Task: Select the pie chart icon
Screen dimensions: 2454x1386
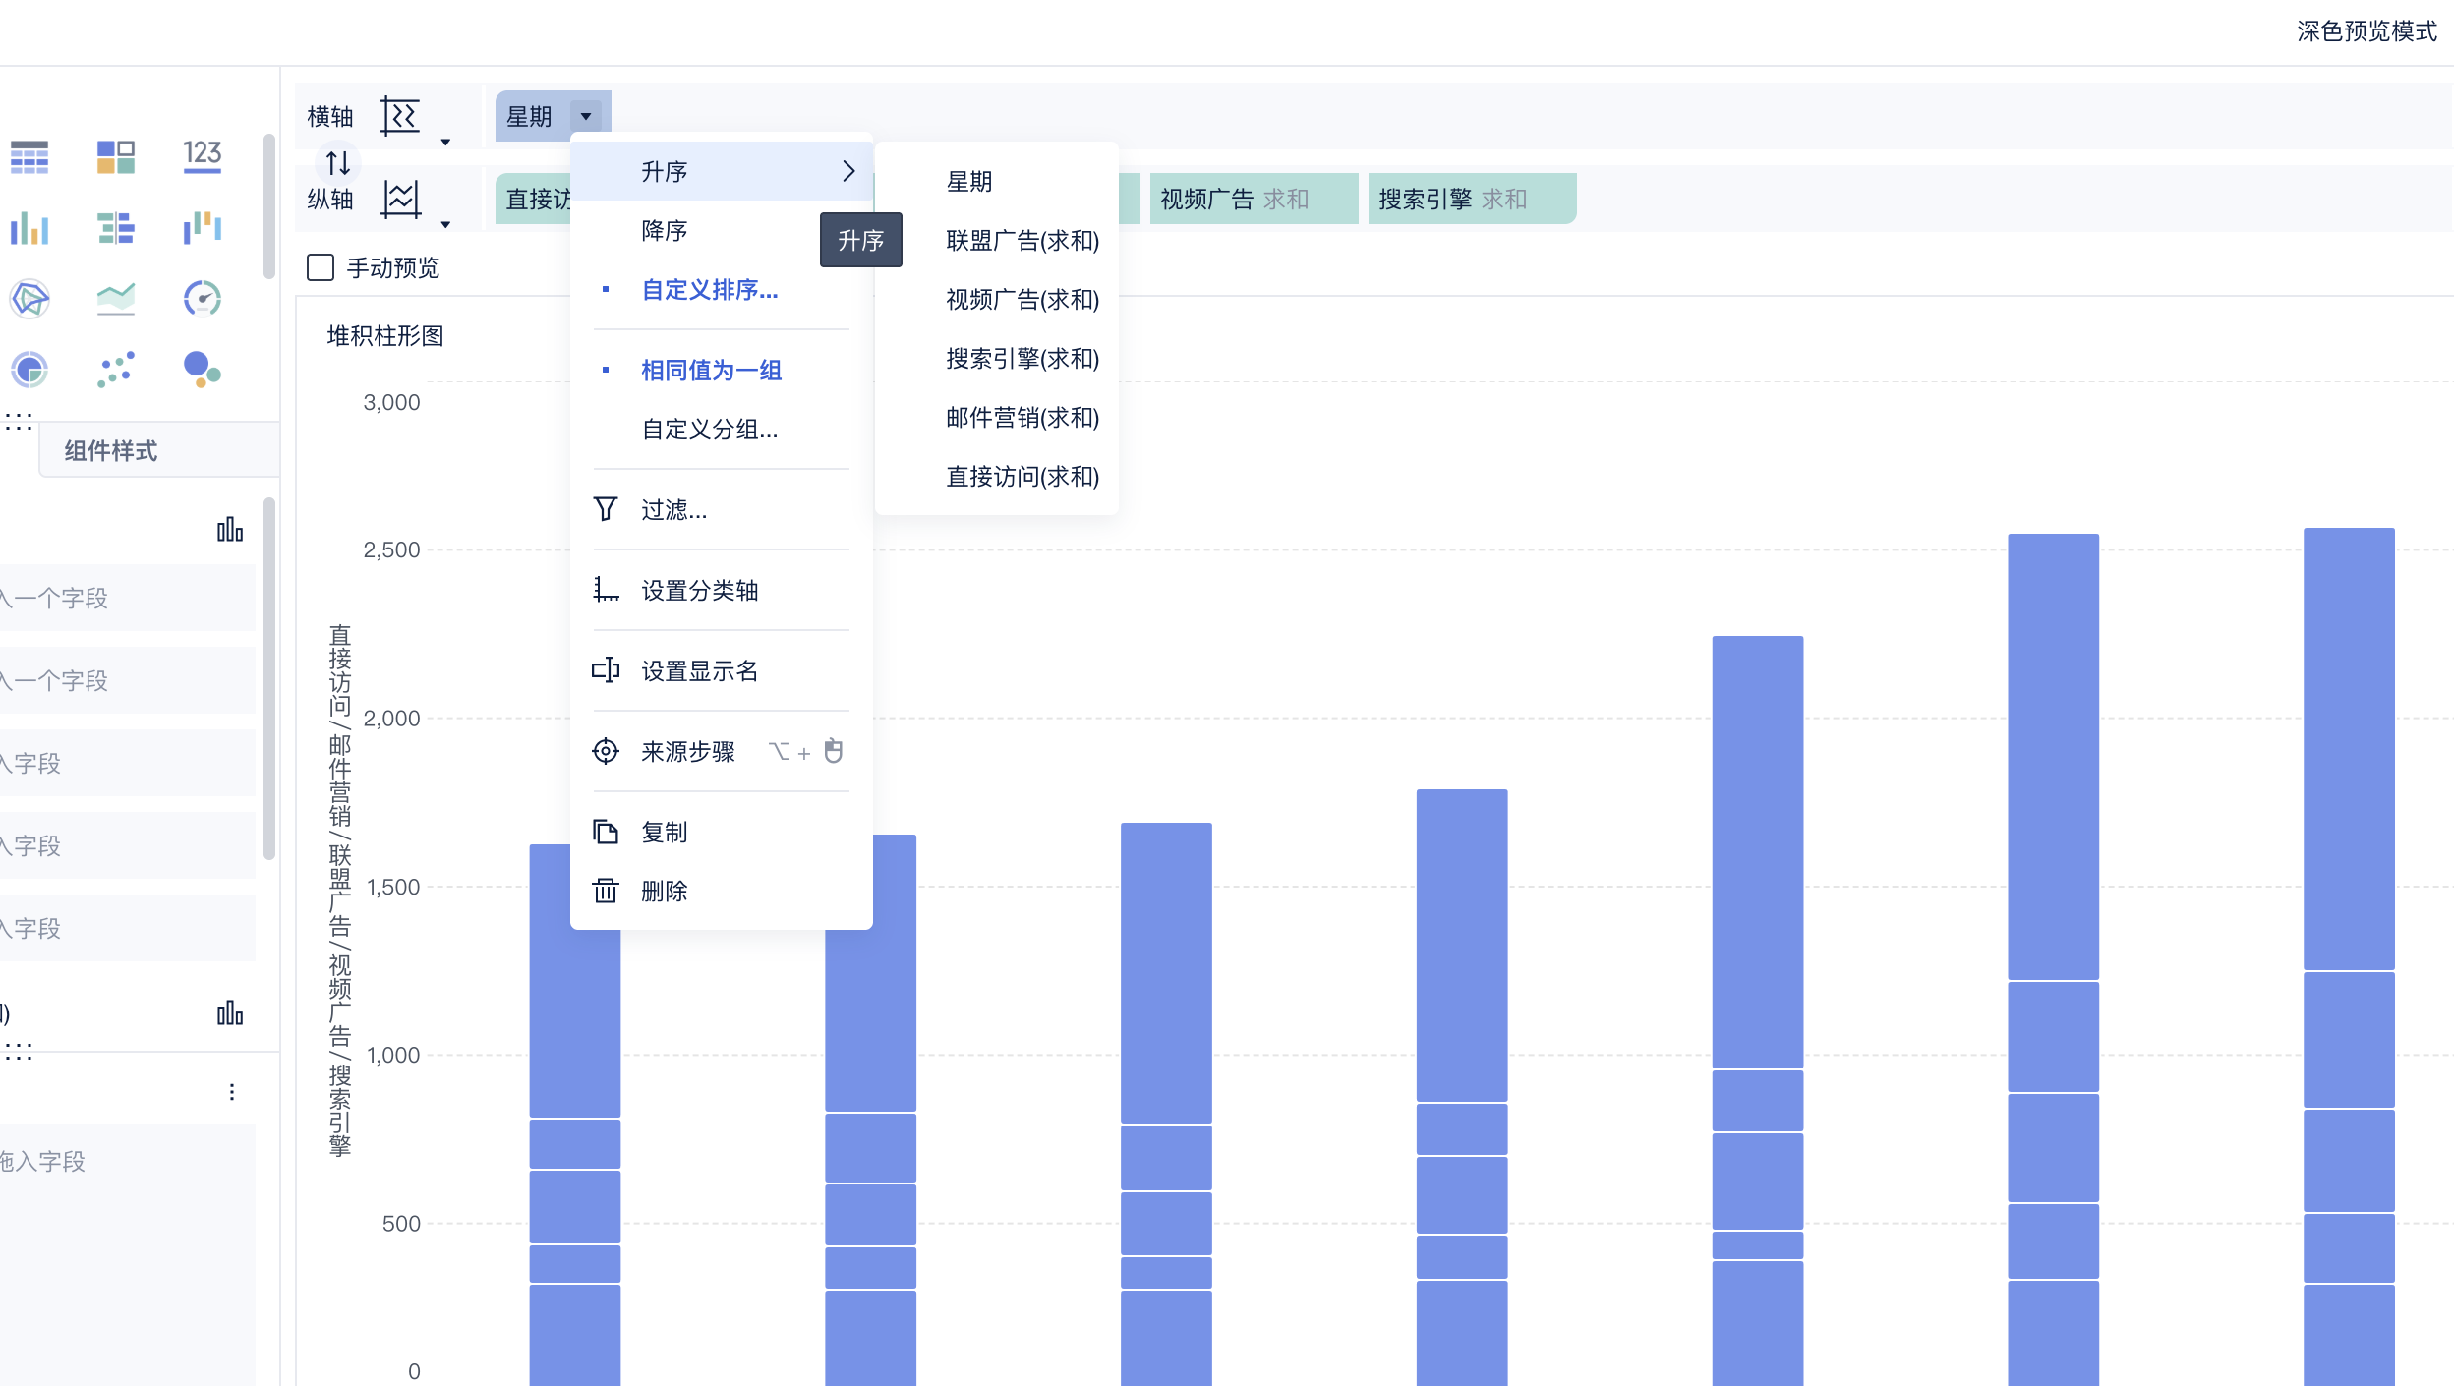Action: pos(29,370)
